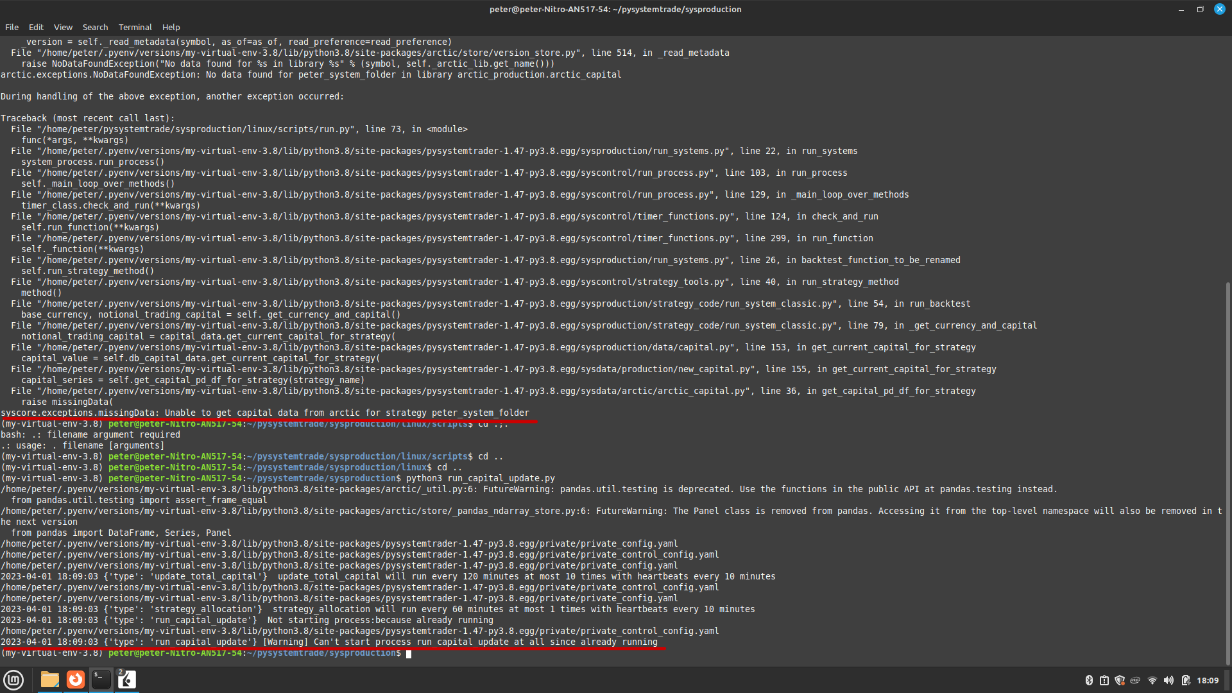Click 'func(*args, **kwargs)' line
1232x693 pixels.
(75, 140)
